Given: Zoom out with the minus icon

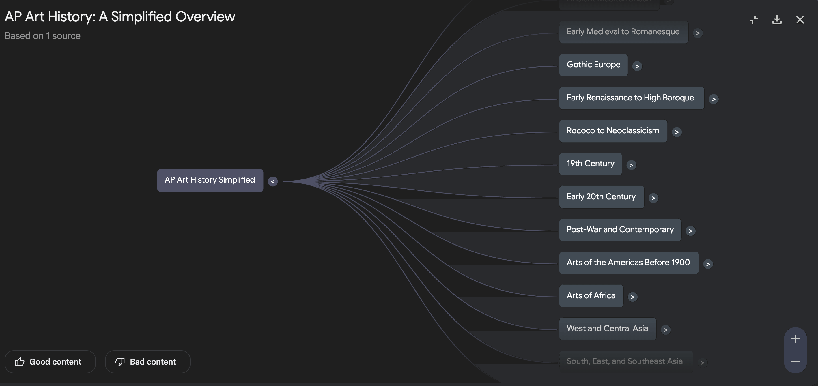Looking at the screenshot, I should coord(795,362).
